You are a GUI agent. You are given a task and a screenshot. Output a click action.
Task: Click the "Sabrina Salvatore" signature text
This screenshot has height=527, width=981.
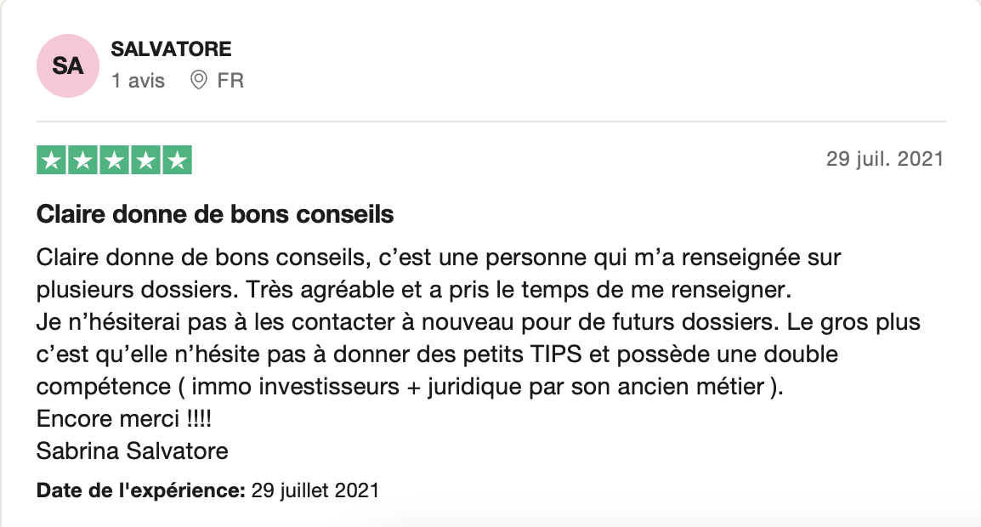pos(133,450)
